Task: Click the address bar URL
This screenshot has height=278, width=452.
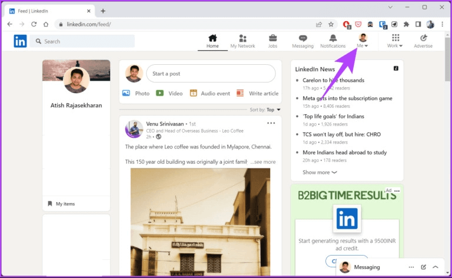Action: coord(88,24)
